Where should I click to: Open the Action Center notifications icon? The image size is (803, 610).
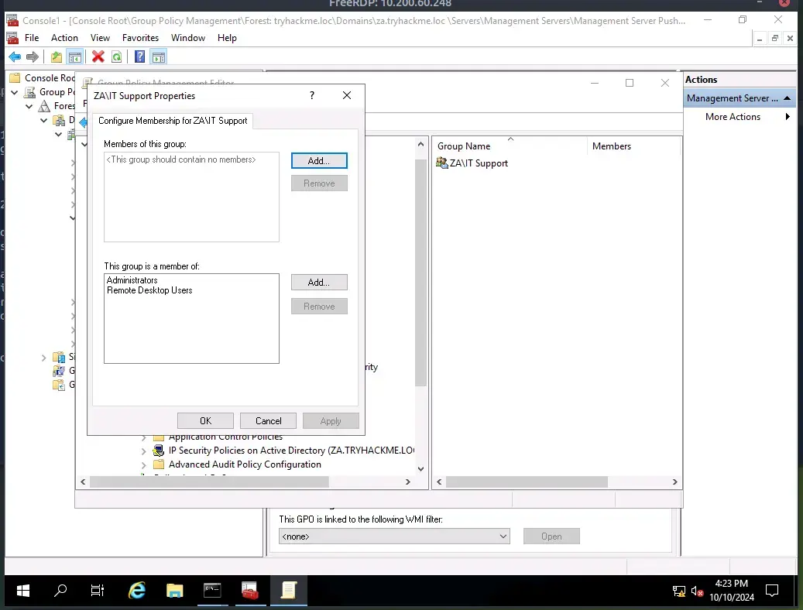(772, 591)
